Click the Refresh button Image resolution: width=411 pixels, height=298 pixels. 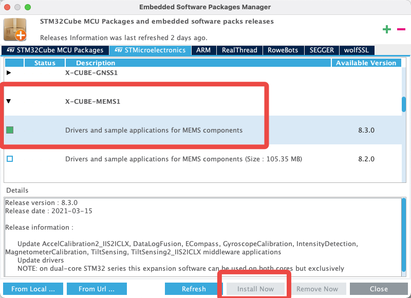[194, 289]
